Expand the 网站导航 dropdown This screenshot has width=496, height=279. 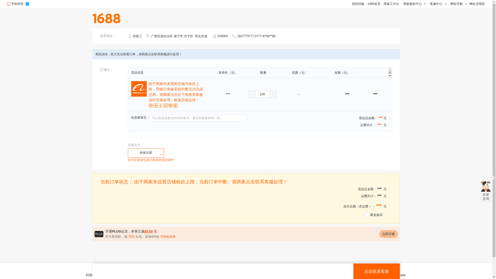459,4
